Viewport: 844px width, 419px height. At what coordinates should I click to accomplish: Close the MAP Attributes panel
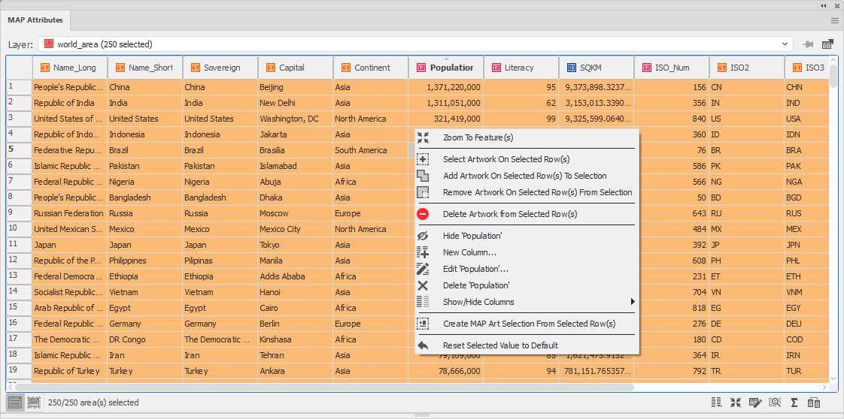(x=836, y=5)
